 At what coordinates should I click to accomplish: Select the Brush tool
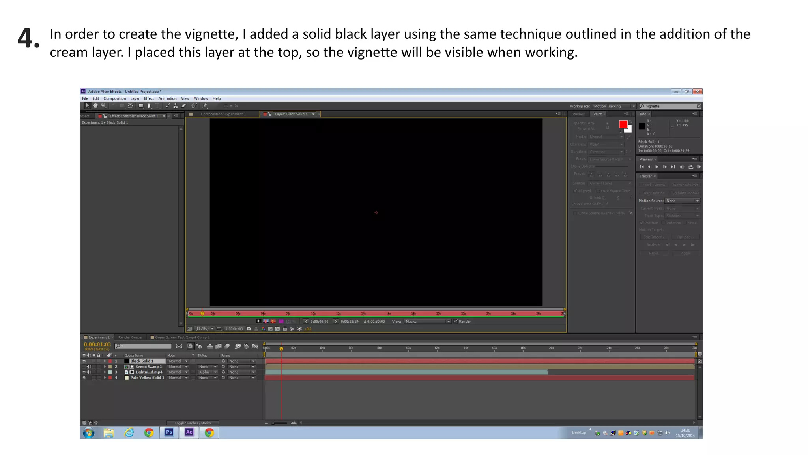click(168, 106)
